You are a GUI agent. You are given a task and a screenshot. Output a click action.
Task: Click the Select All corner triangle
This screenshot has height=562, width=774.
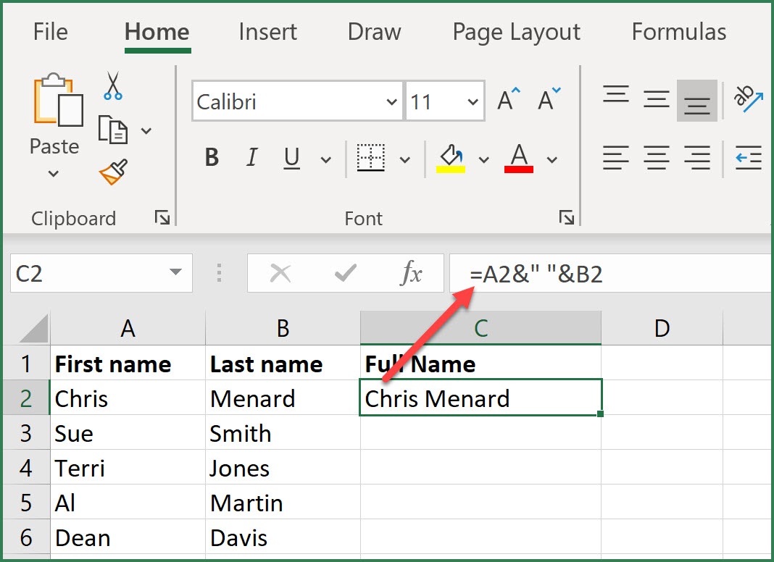[33, 329]
